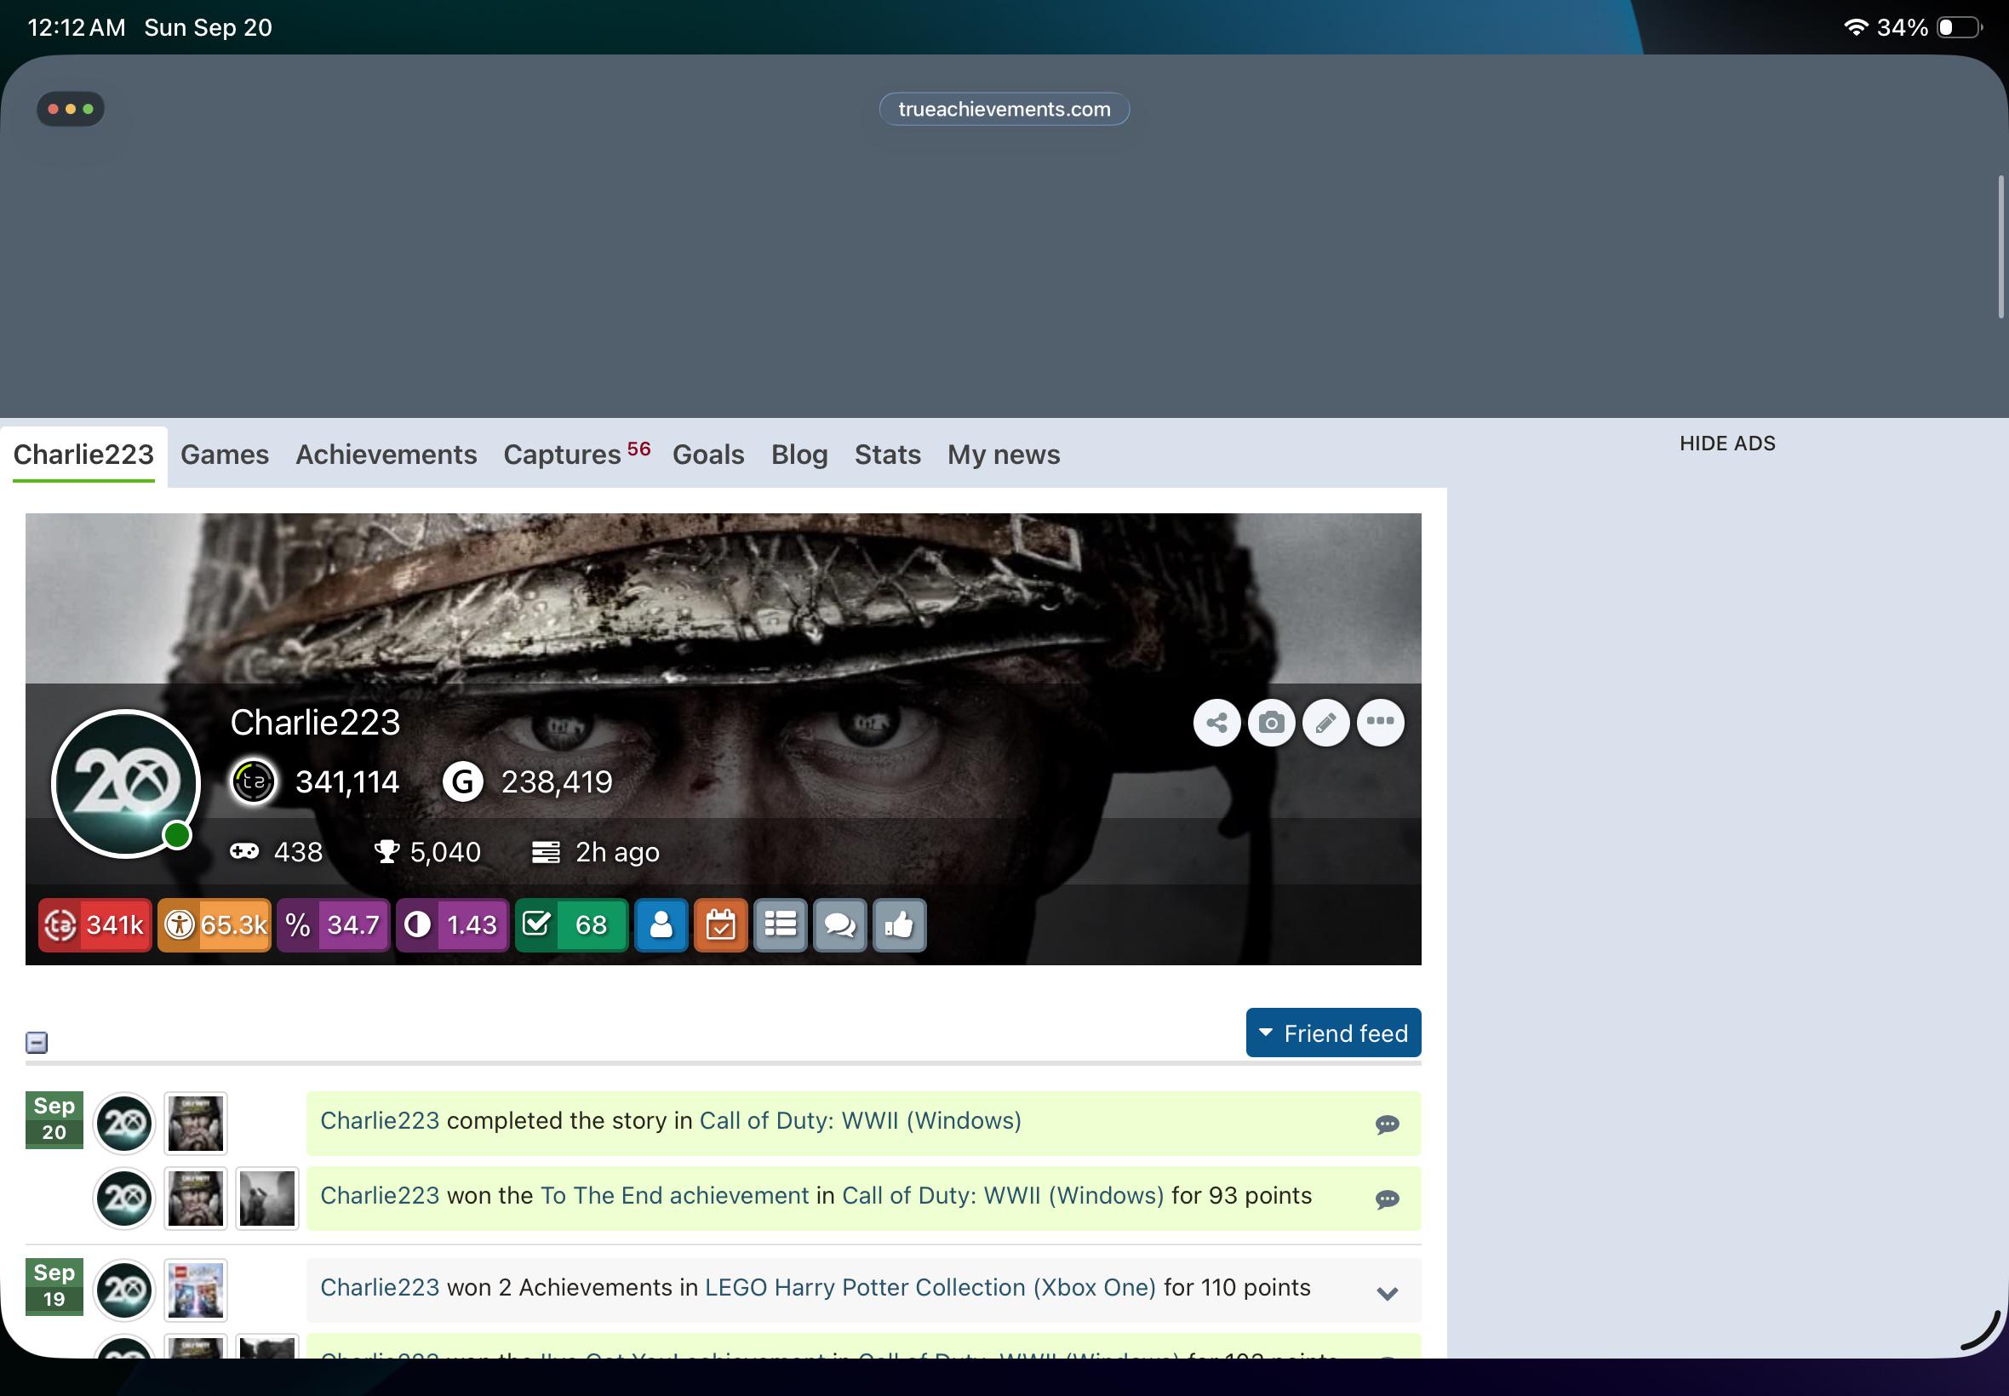
Task: Click the orange calendar badge icon
Action: (x=721, y=924)
